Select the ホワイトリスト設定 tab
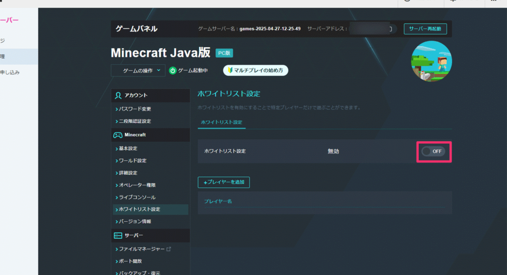Viewport: 507px width, 275px height. (221, 122)
